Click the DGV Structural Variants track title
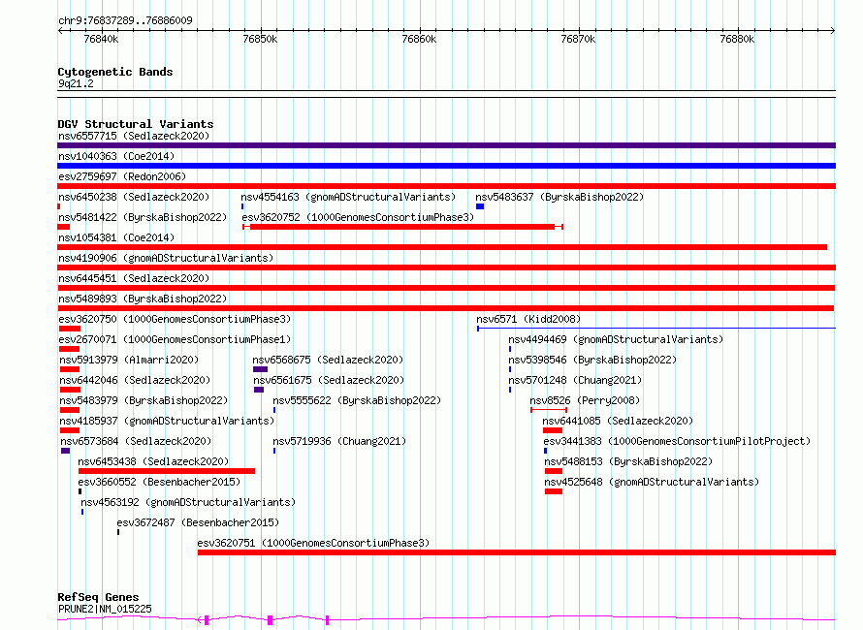Image resolution: width=863 pixels, height=630 pixels. coord(136,124)
